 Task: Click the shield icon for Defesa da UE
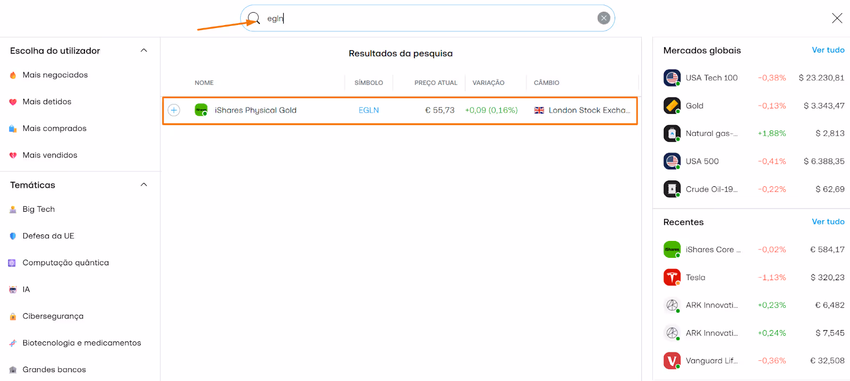[13, 236]
